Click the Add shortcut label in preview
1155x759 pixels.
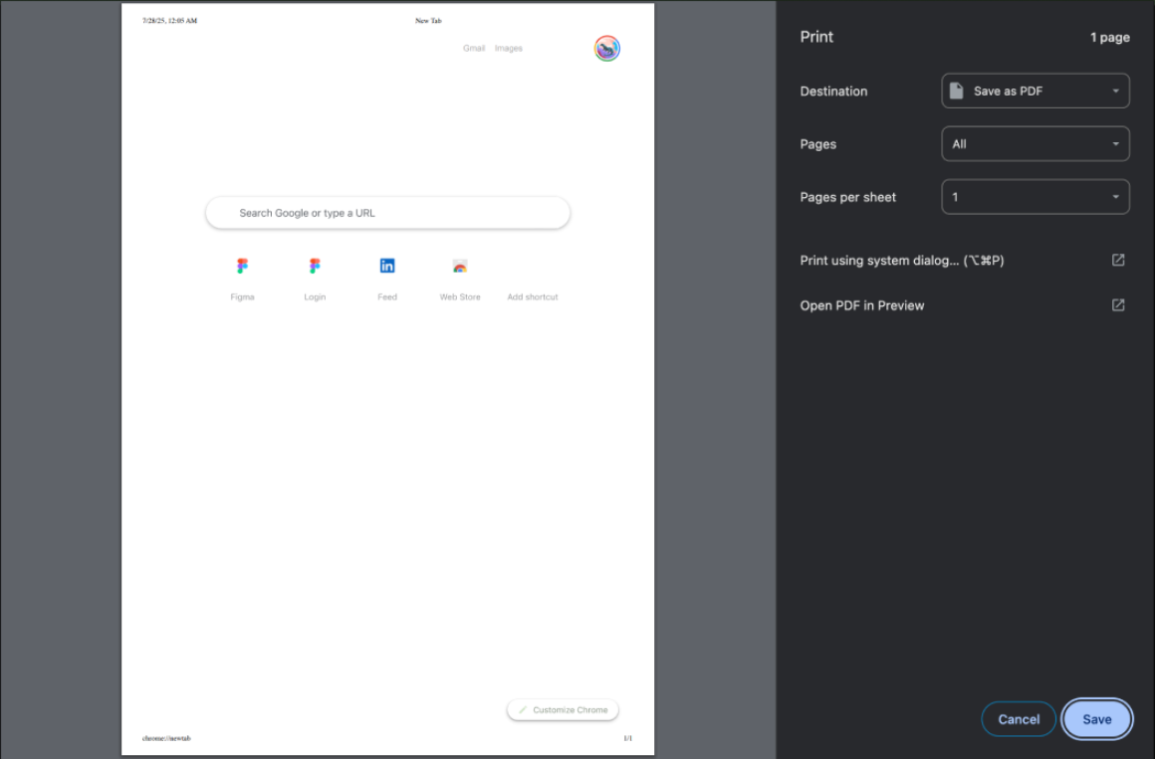(x=533, y=297)
